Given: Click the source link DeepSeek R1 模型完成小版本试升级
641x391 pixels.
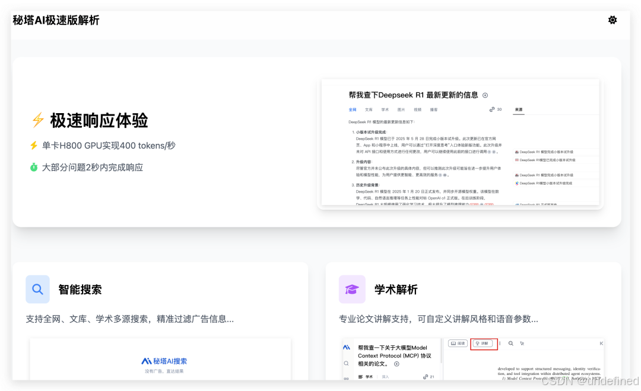Looking at the screenshot, I should point(545,152).
